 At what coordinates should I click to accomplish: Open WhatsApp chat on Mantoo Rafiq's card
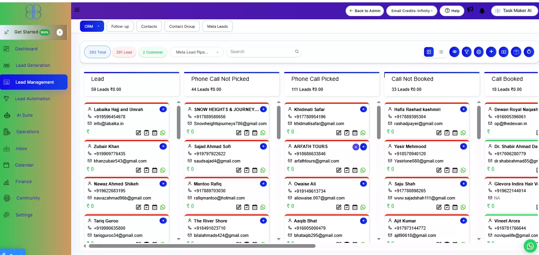[x=262, y=207]
